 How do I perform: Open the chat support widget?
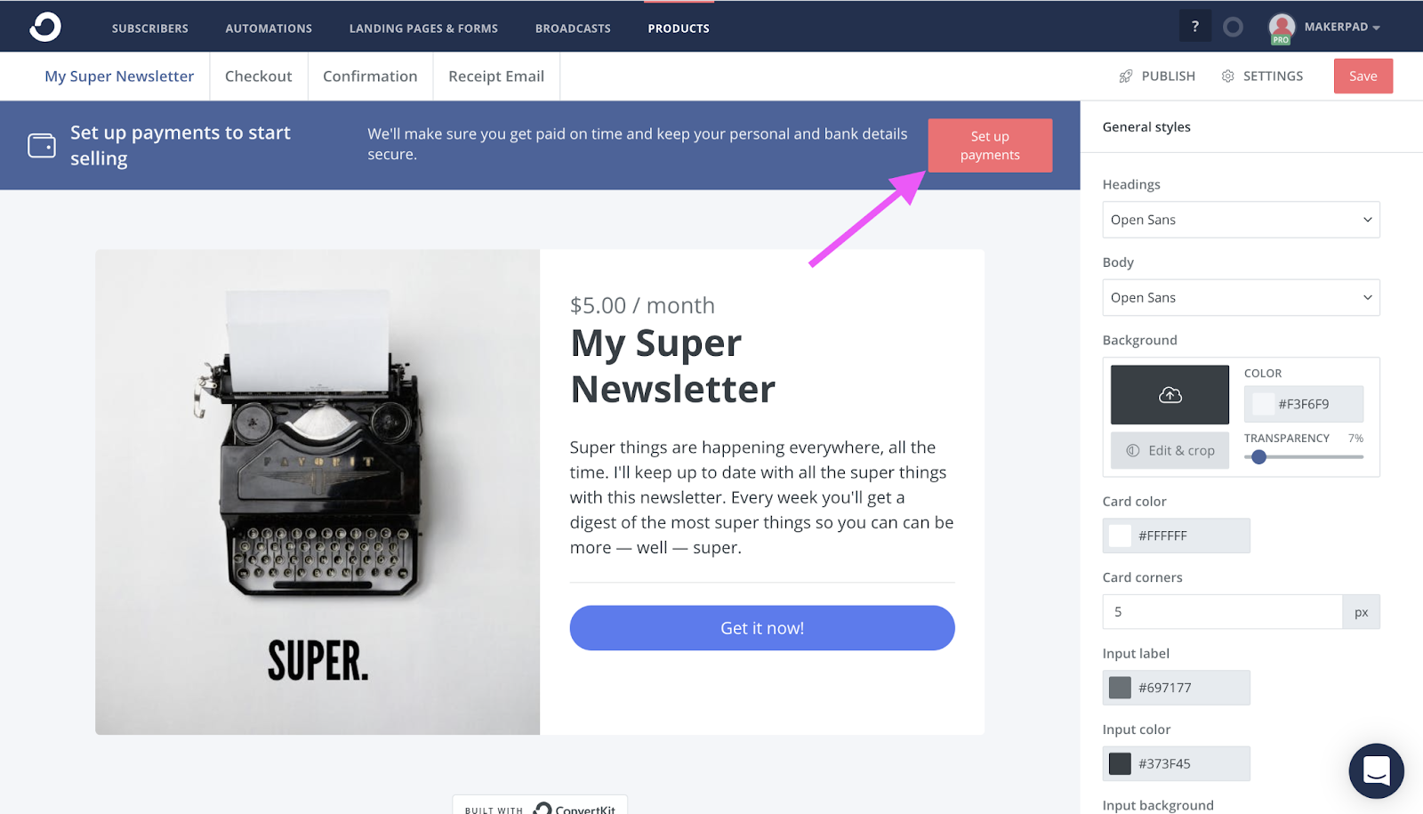(x=1376, y=770)
